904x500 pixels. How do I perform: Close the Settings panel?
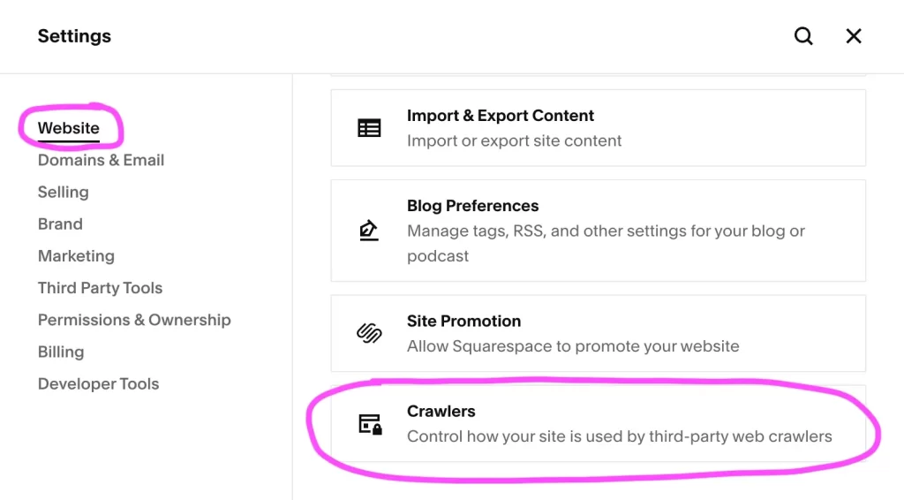point(854,36)
